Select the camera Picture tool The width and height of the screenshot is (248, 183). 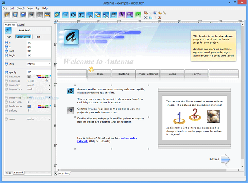[x=73, y=14]
